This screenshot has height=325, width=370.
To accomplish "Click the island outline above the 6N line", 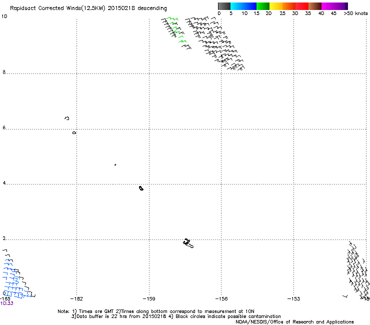I will (67, 118).
